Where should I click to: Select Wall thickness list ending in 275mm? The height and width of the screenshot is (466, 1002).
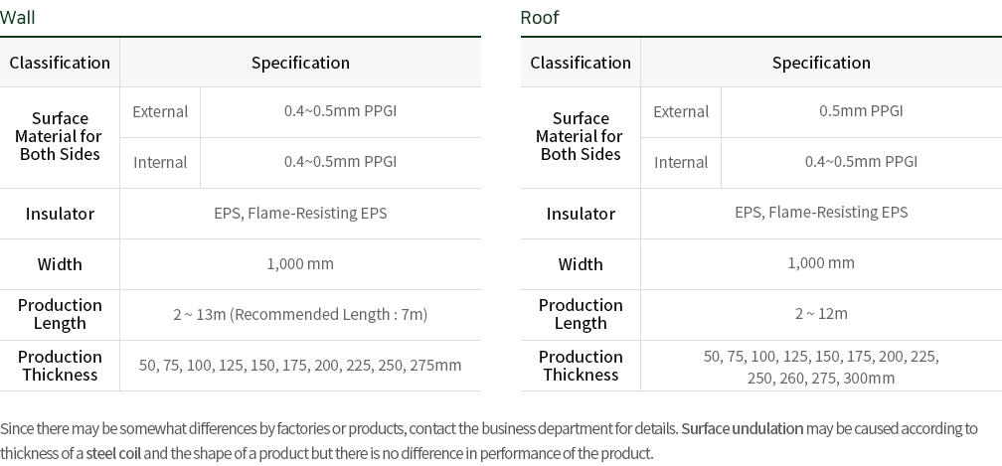click(x=300, y=366)
